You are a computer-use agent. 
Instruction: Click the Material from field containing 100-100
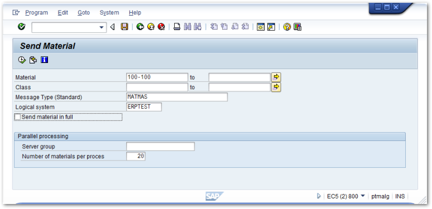tap(157, 77)
